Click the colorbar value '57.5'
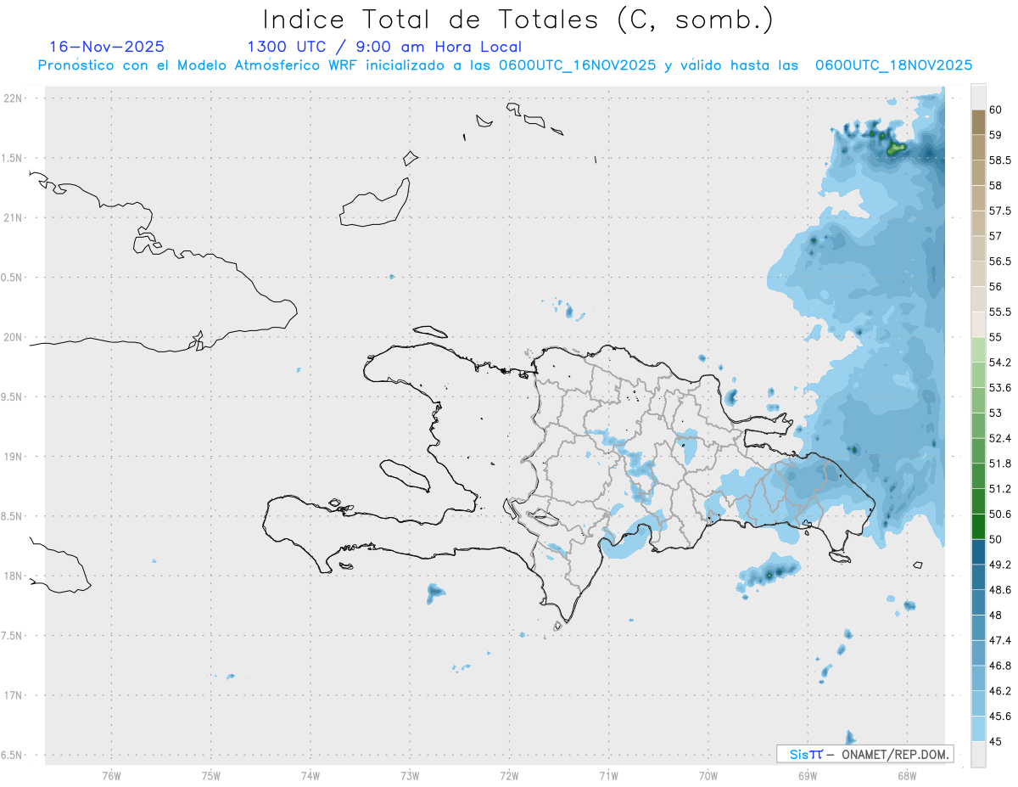Viewport: 1018px width, 787px height. tap(1000, 211)
